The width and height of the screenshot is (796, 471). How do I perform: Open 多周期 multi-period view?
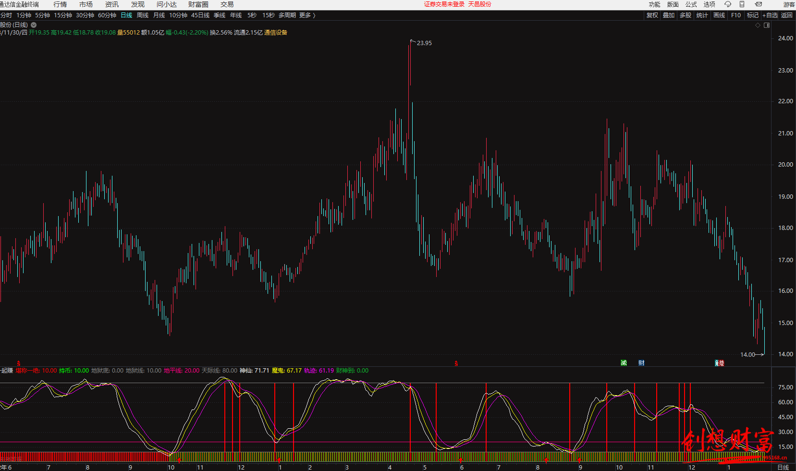287,15
